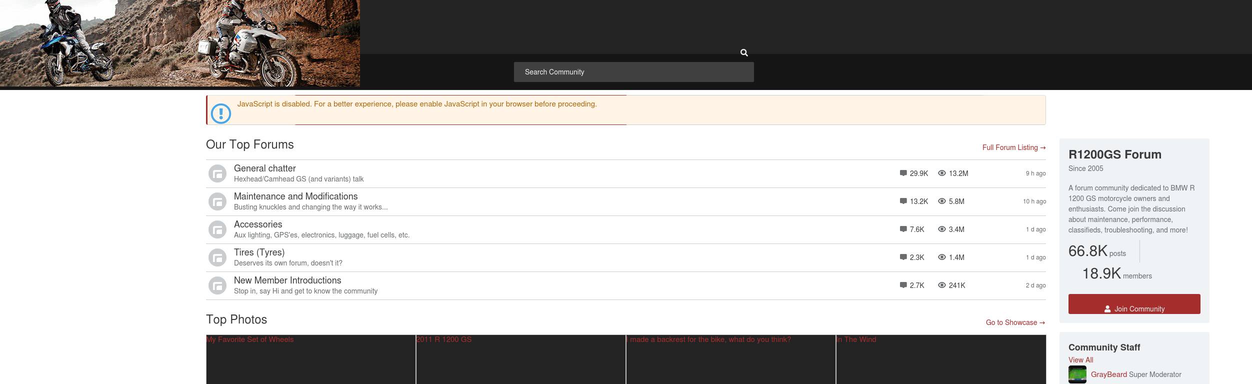Click GrayBeard's avatar image
The width and height of the screenshot is (1252, 384).
(x=1077, y=374)
